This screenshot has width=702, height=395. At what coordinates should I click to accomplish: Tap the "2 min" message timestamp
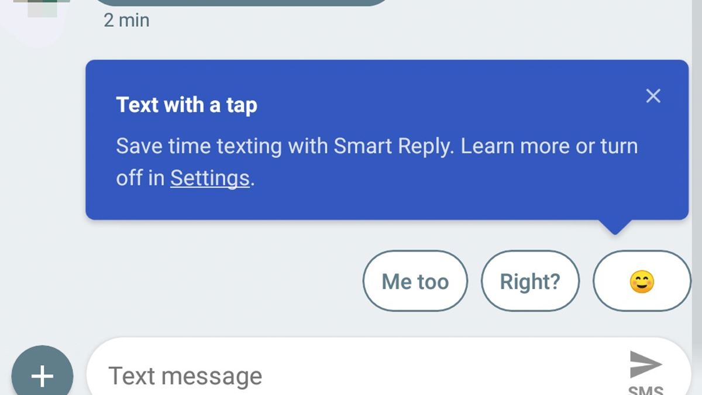click(126, 20)
